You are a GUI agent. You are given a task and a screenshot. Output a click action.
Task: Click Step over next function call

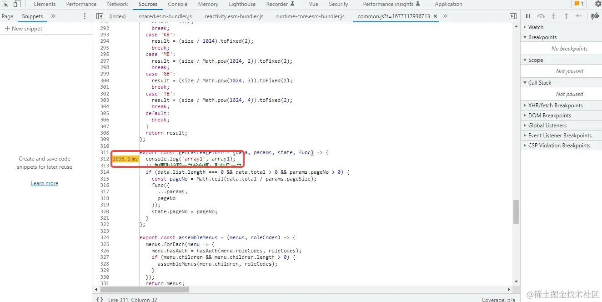541,16
